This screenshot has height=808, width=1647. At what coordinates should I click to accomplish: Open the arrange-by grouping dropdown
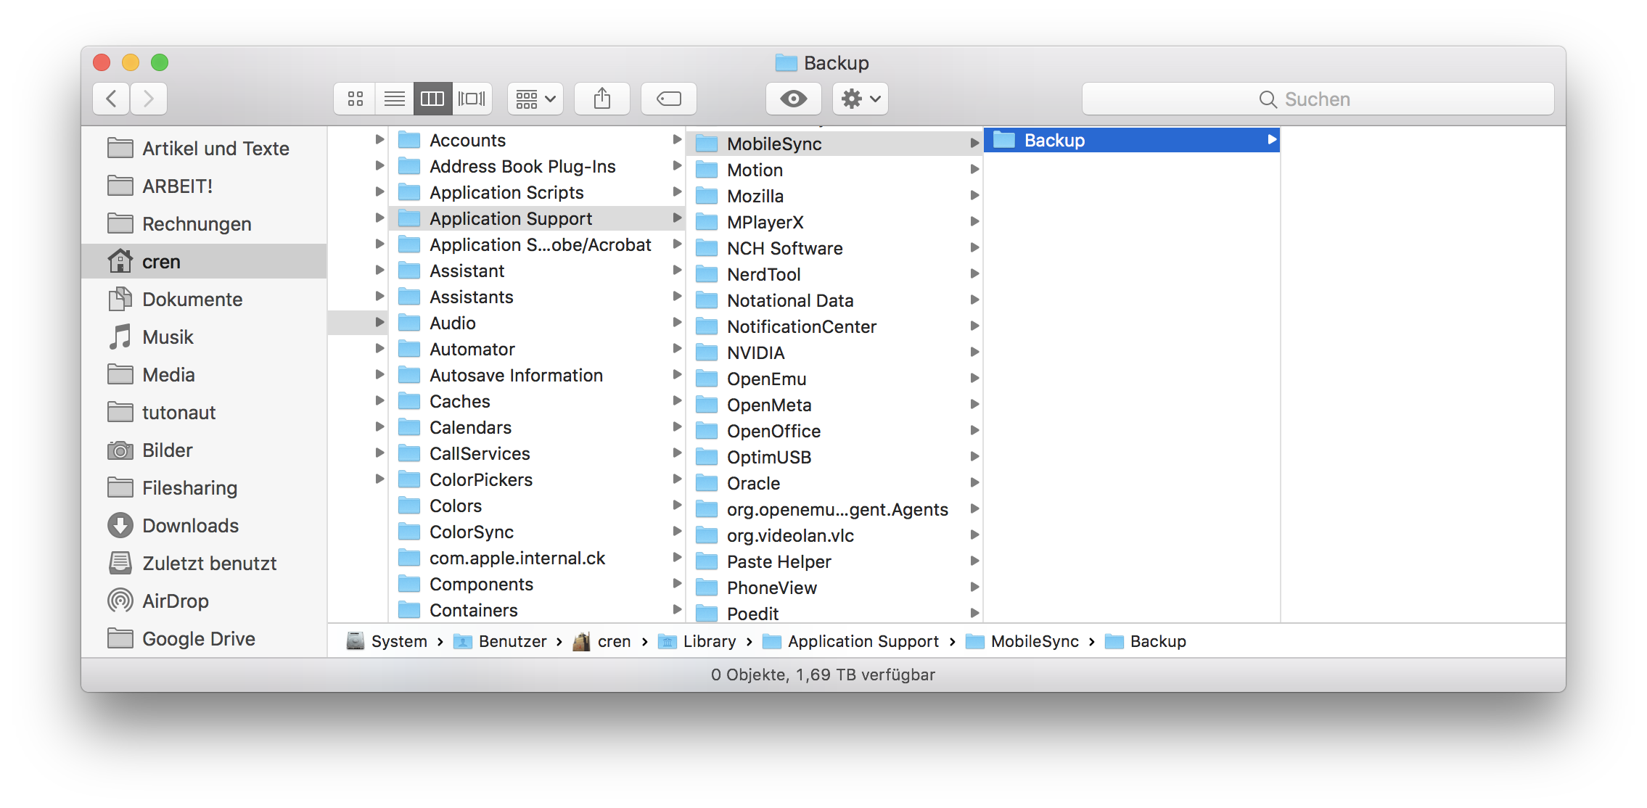click(x=535, y=99)
